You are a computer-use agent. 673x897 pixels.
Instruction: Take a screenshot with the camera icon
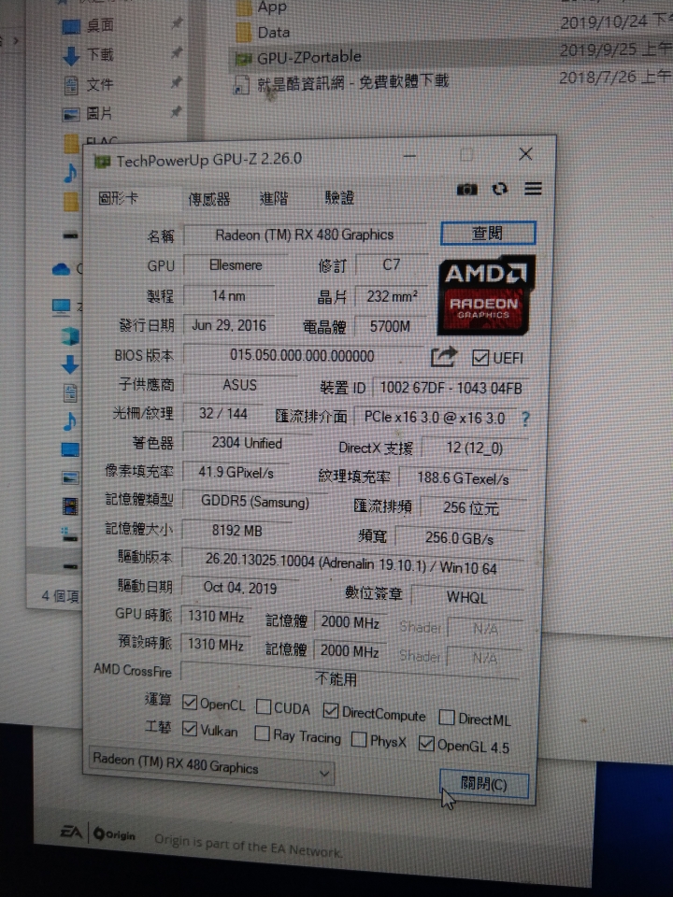click(467, 190)
